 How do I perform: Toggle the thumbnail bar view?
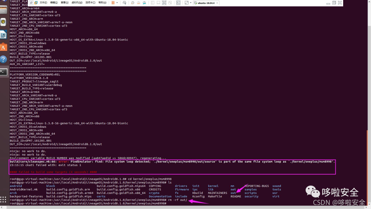click(158, 3)
